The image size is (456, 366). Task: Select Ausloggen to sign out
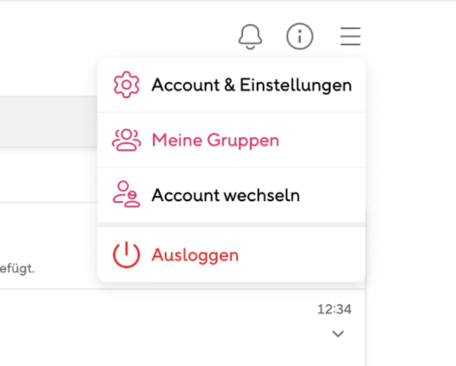coord(231,254)
